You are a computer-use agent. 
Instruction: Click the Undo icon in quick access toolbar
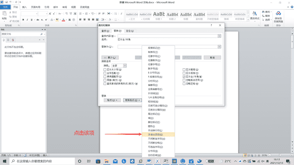pyautogui.click(x=10, y=2)
